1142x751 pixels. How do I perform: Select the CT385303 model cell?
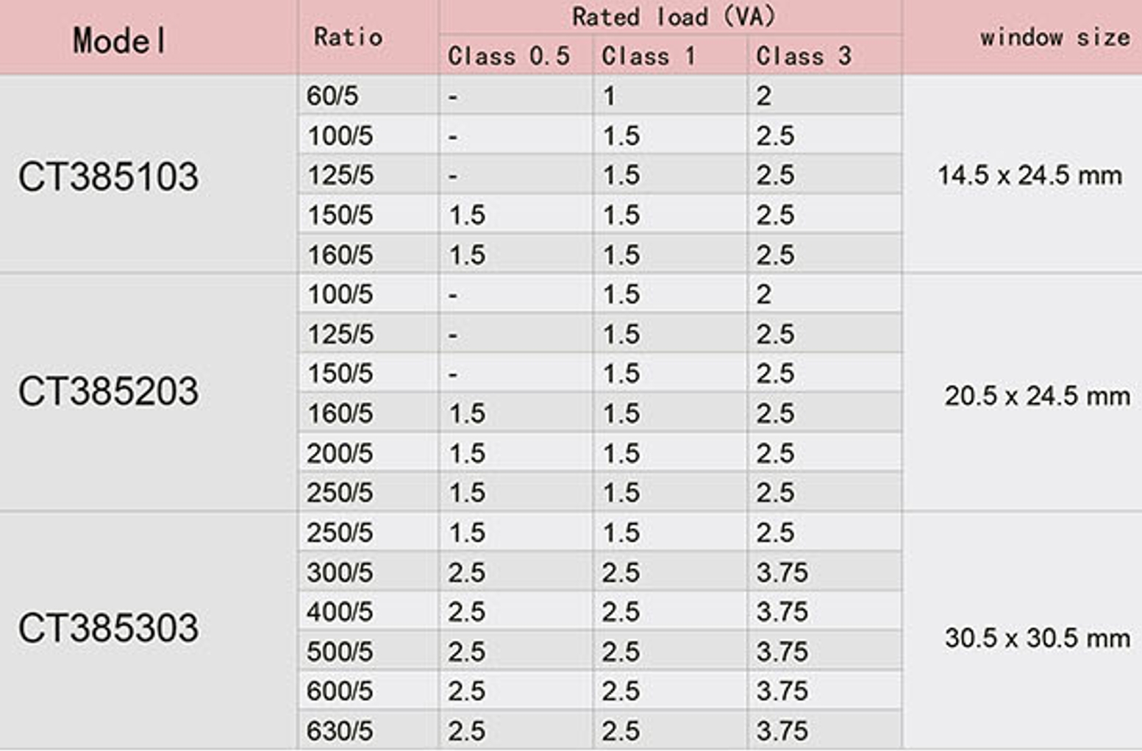click(x=108, y=629)
